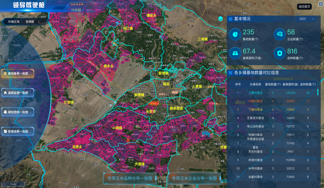
Task: Switch to 遥感监测一张图 view
Action: [18, 93]
